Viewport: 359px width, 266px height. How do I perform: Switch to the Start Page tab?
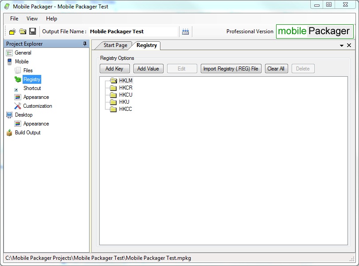pos(115,45)
